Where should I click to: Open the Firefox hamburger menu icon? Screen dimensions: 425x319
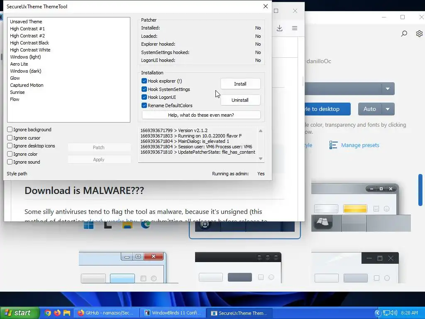click(x=295, y=28)
